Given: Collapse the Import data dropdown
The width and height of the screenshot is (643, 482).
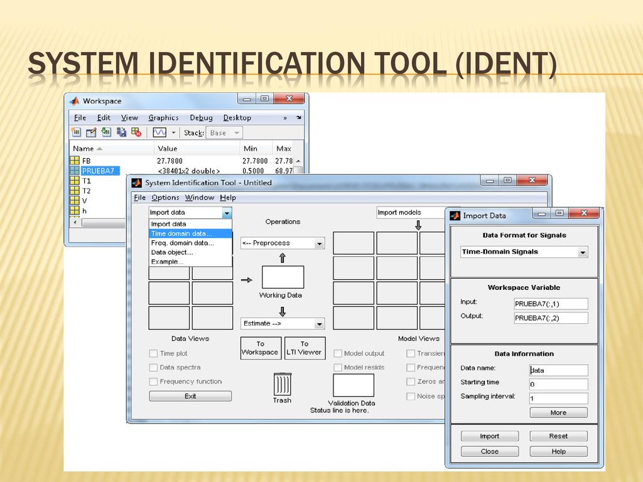Looking at the screenshot, I should (227, 213).
